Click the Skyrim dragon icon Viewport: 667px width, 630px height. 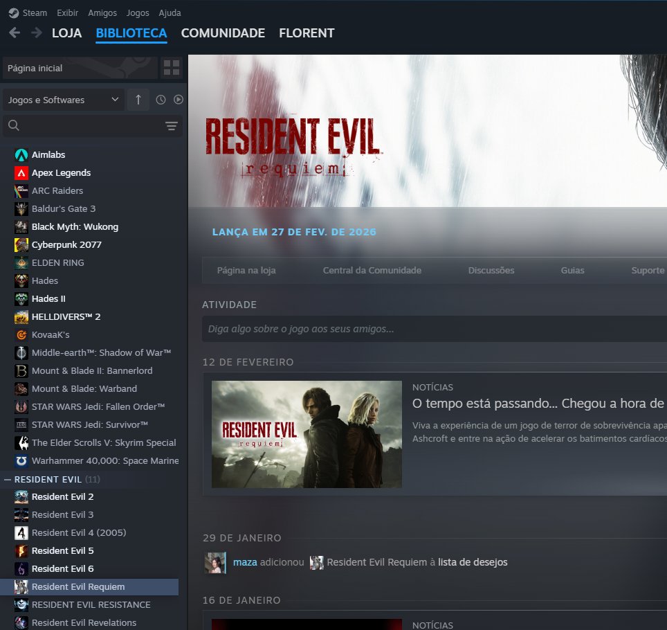coord(21,442)
